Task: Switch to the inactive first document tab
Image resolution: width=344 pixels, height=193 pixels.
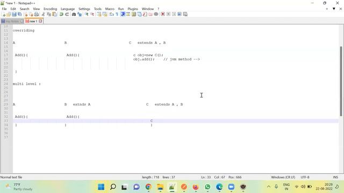Action: 12,21
